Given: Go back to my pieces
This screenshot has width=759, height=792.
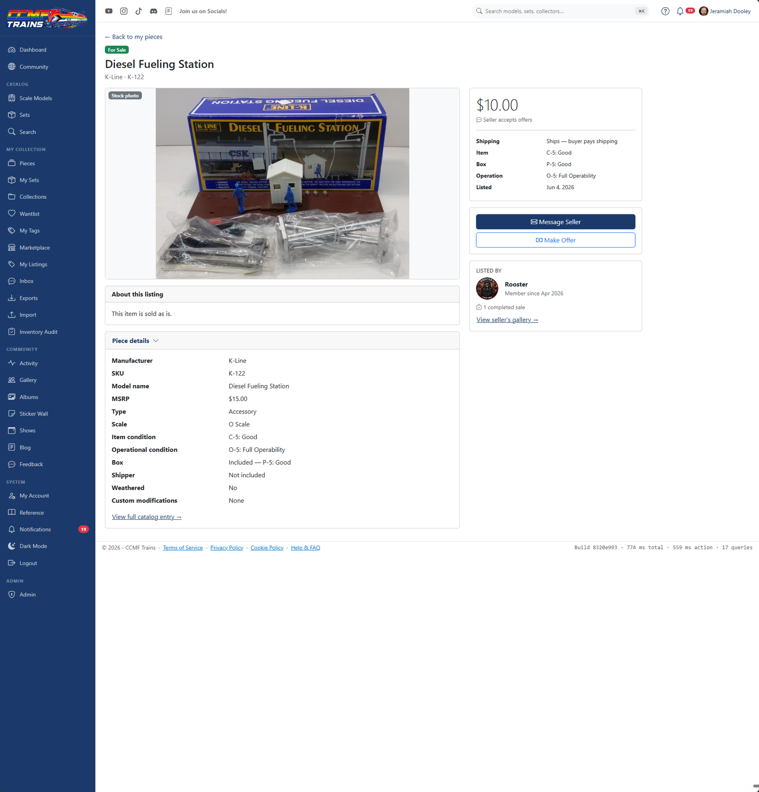Looking at the screenshot, I should [134, 37].
